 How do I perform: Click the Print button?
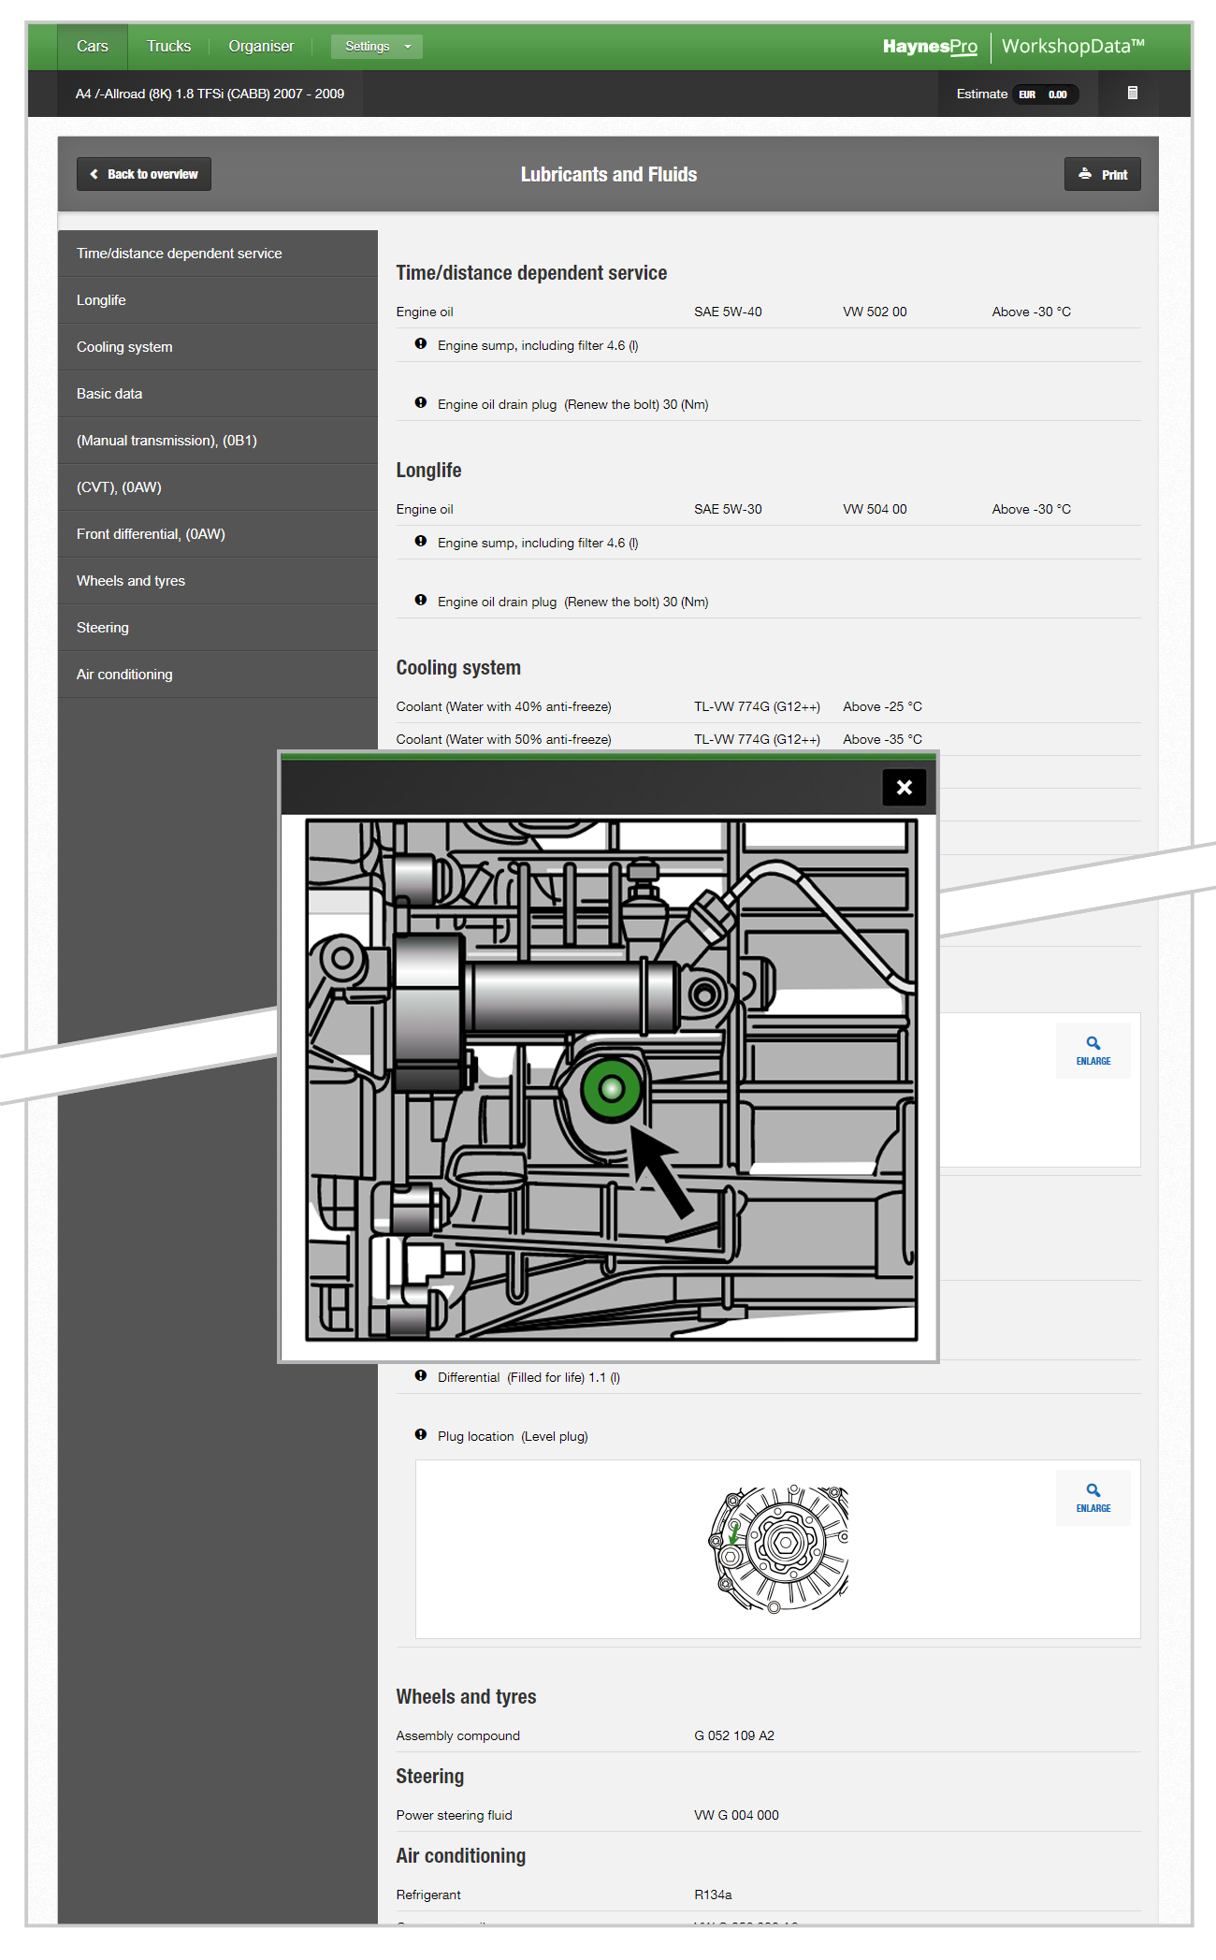pos(1102,175)
